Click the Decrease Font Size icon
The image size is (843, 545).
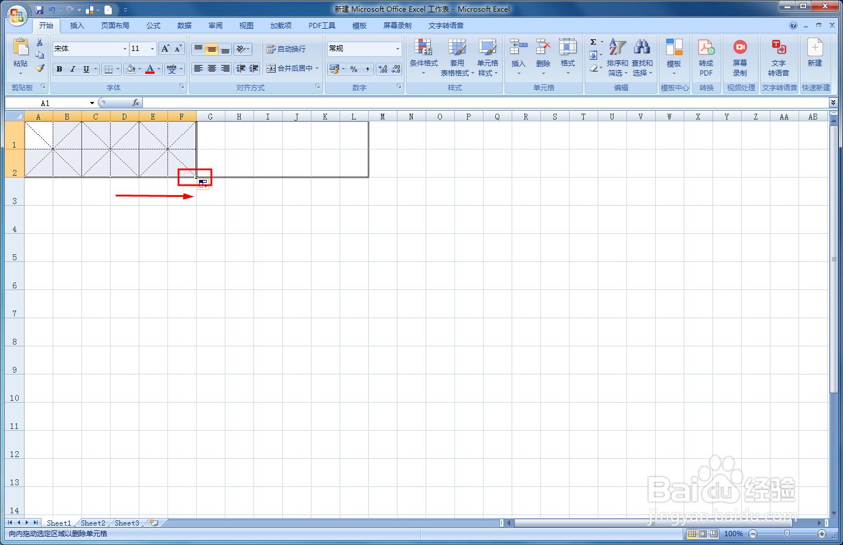coord(178,49)
